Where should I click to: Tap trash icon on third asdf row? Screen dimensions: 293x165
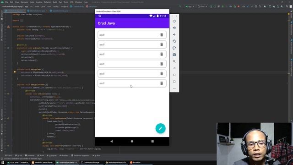(x=162, y=54)
